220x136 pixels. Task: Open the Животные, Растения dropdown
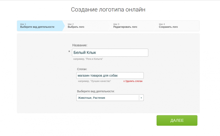(110, 98)
